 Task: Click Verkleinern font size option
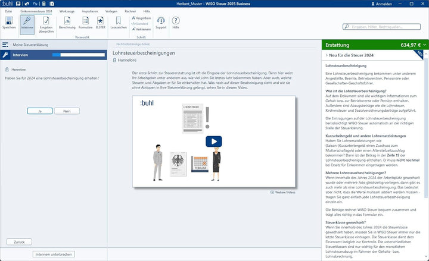point(141,29)
